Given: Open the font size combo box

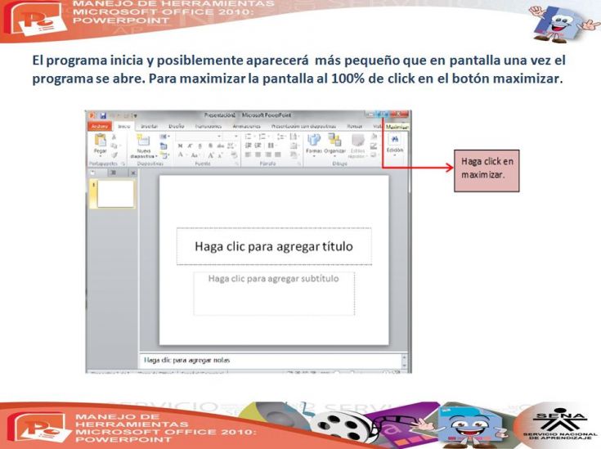Looking at the screenshot, I should [x=231, y=136].
